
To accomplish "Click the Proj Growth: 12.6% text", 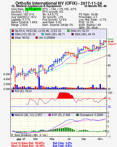I will pyautogui.click(x=54, y=20).
